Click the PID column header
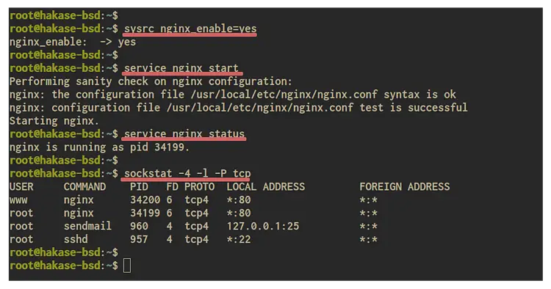This screenshot has height=289, width=551. [x=139, y=186]
